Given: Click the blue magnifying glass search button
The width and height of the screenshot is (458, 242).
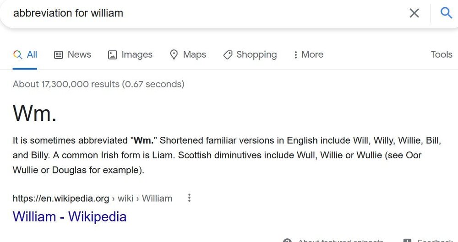Looking at the screenshot, I should click(x=446, y=13).
